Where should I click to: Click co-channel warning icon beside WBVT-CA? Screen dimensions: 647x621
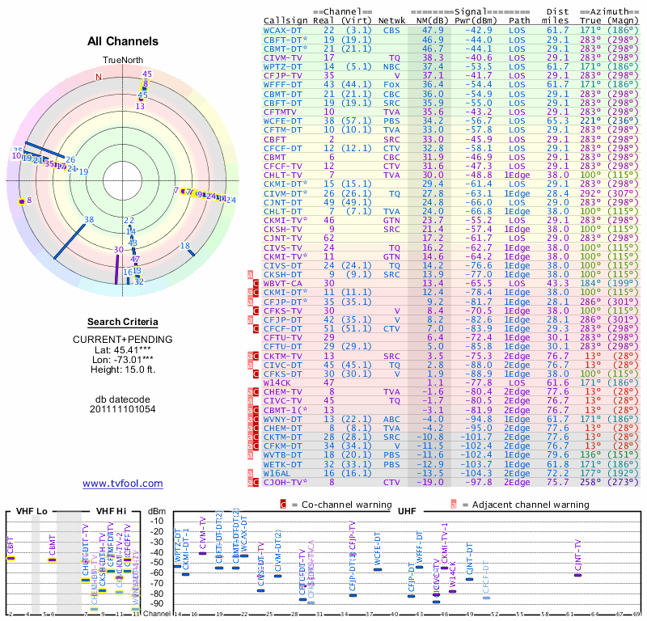point(257,283)
